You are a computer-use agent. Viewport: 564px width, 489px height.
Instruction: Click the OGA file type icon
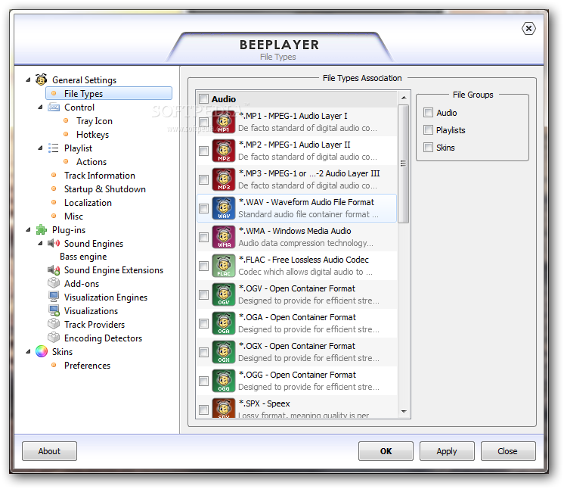224,323
